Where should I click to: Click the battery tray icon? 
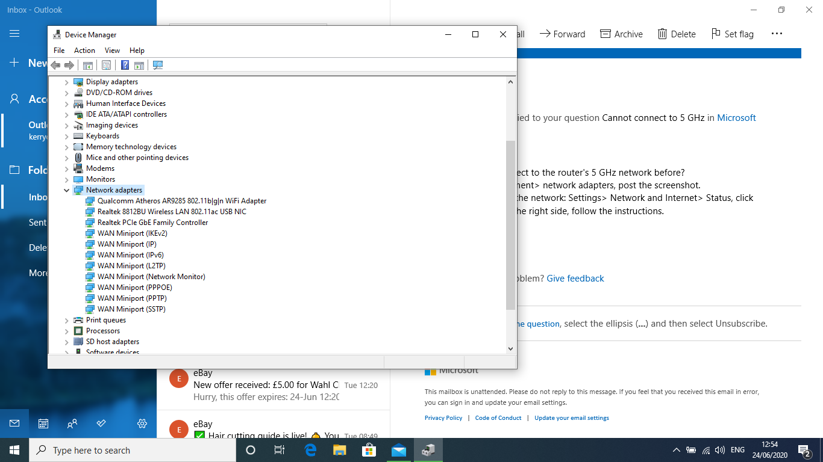click(691, 450)
